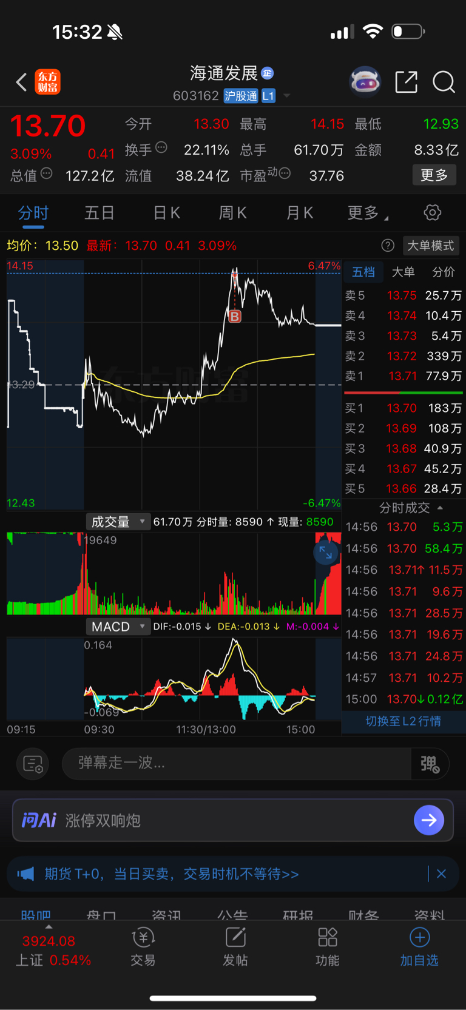Tap the 问AI search field
This screenshot has height=1010, width=466.
pyautogui.click(x=233, y=820)
